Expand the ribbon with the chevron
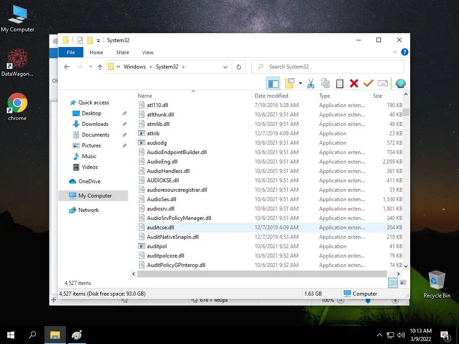 394,52
